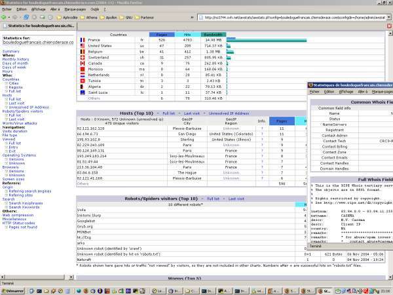Screen dimensions: 393x295
Task: Open Monthly history sidebar link
Action: pyautogui.click(x=16, y=59)
